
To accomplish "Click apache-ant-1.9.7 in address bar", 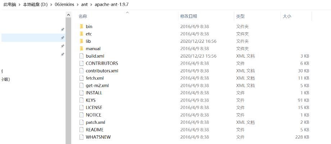I will tap(111, 5).
